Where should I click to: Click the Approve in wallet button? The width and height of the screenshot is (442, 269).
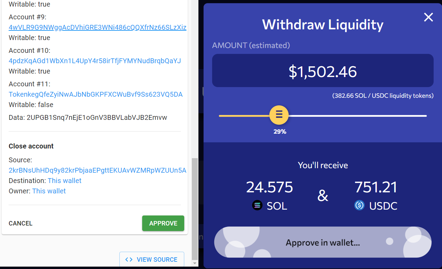[323, 242]
